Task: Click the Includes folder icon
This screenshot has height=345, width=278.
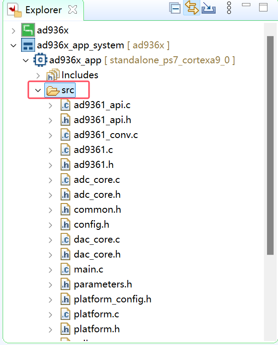Action: tap(53, 75)
